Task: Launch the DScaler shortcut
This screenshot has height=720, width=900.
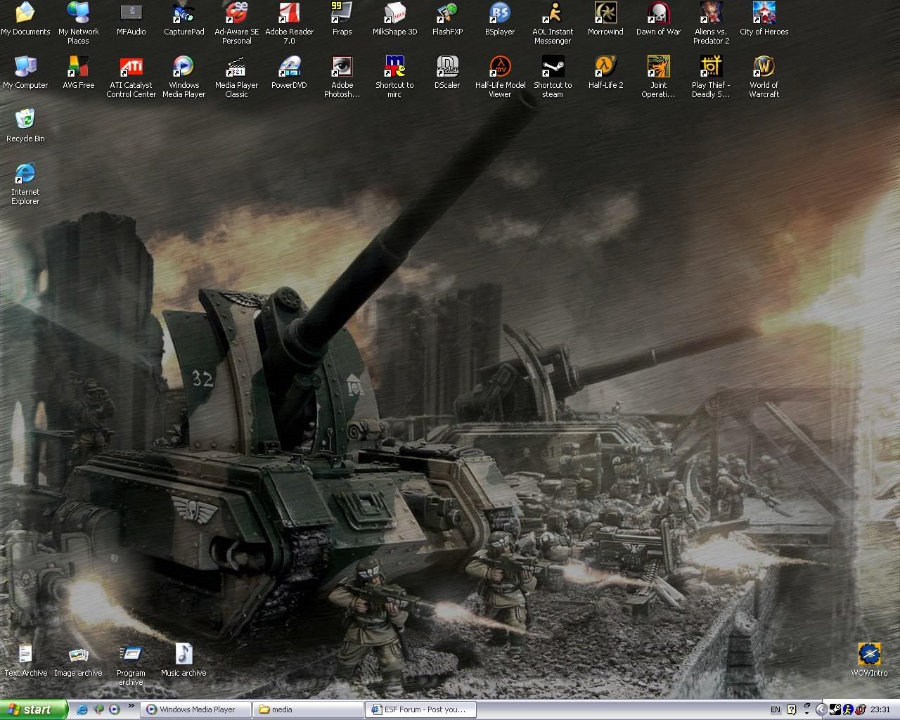Action: click(x=447, y=72)
